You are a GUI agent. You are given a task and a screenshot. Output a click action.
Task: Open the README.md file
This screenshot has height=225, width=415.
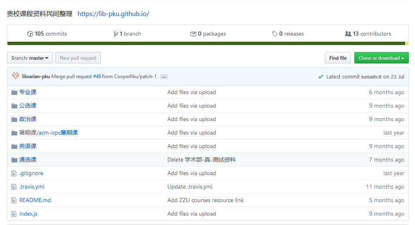pyautogui.click(x=35, y=200)
